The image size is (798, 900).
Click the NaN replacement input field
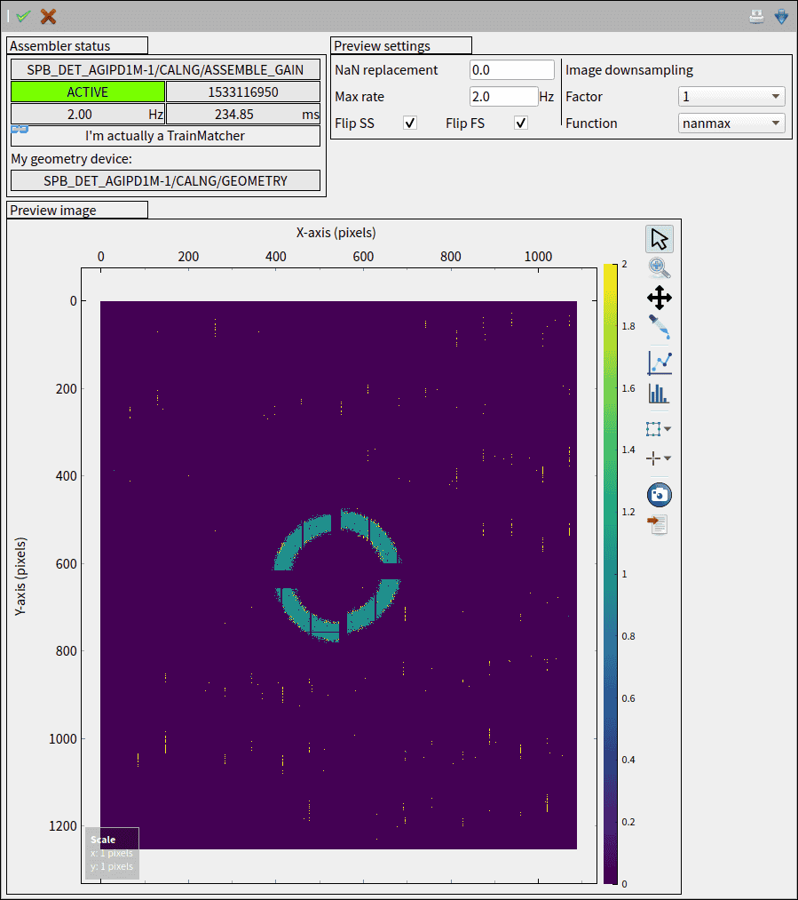pyautogui.click(x=512, y=70)
